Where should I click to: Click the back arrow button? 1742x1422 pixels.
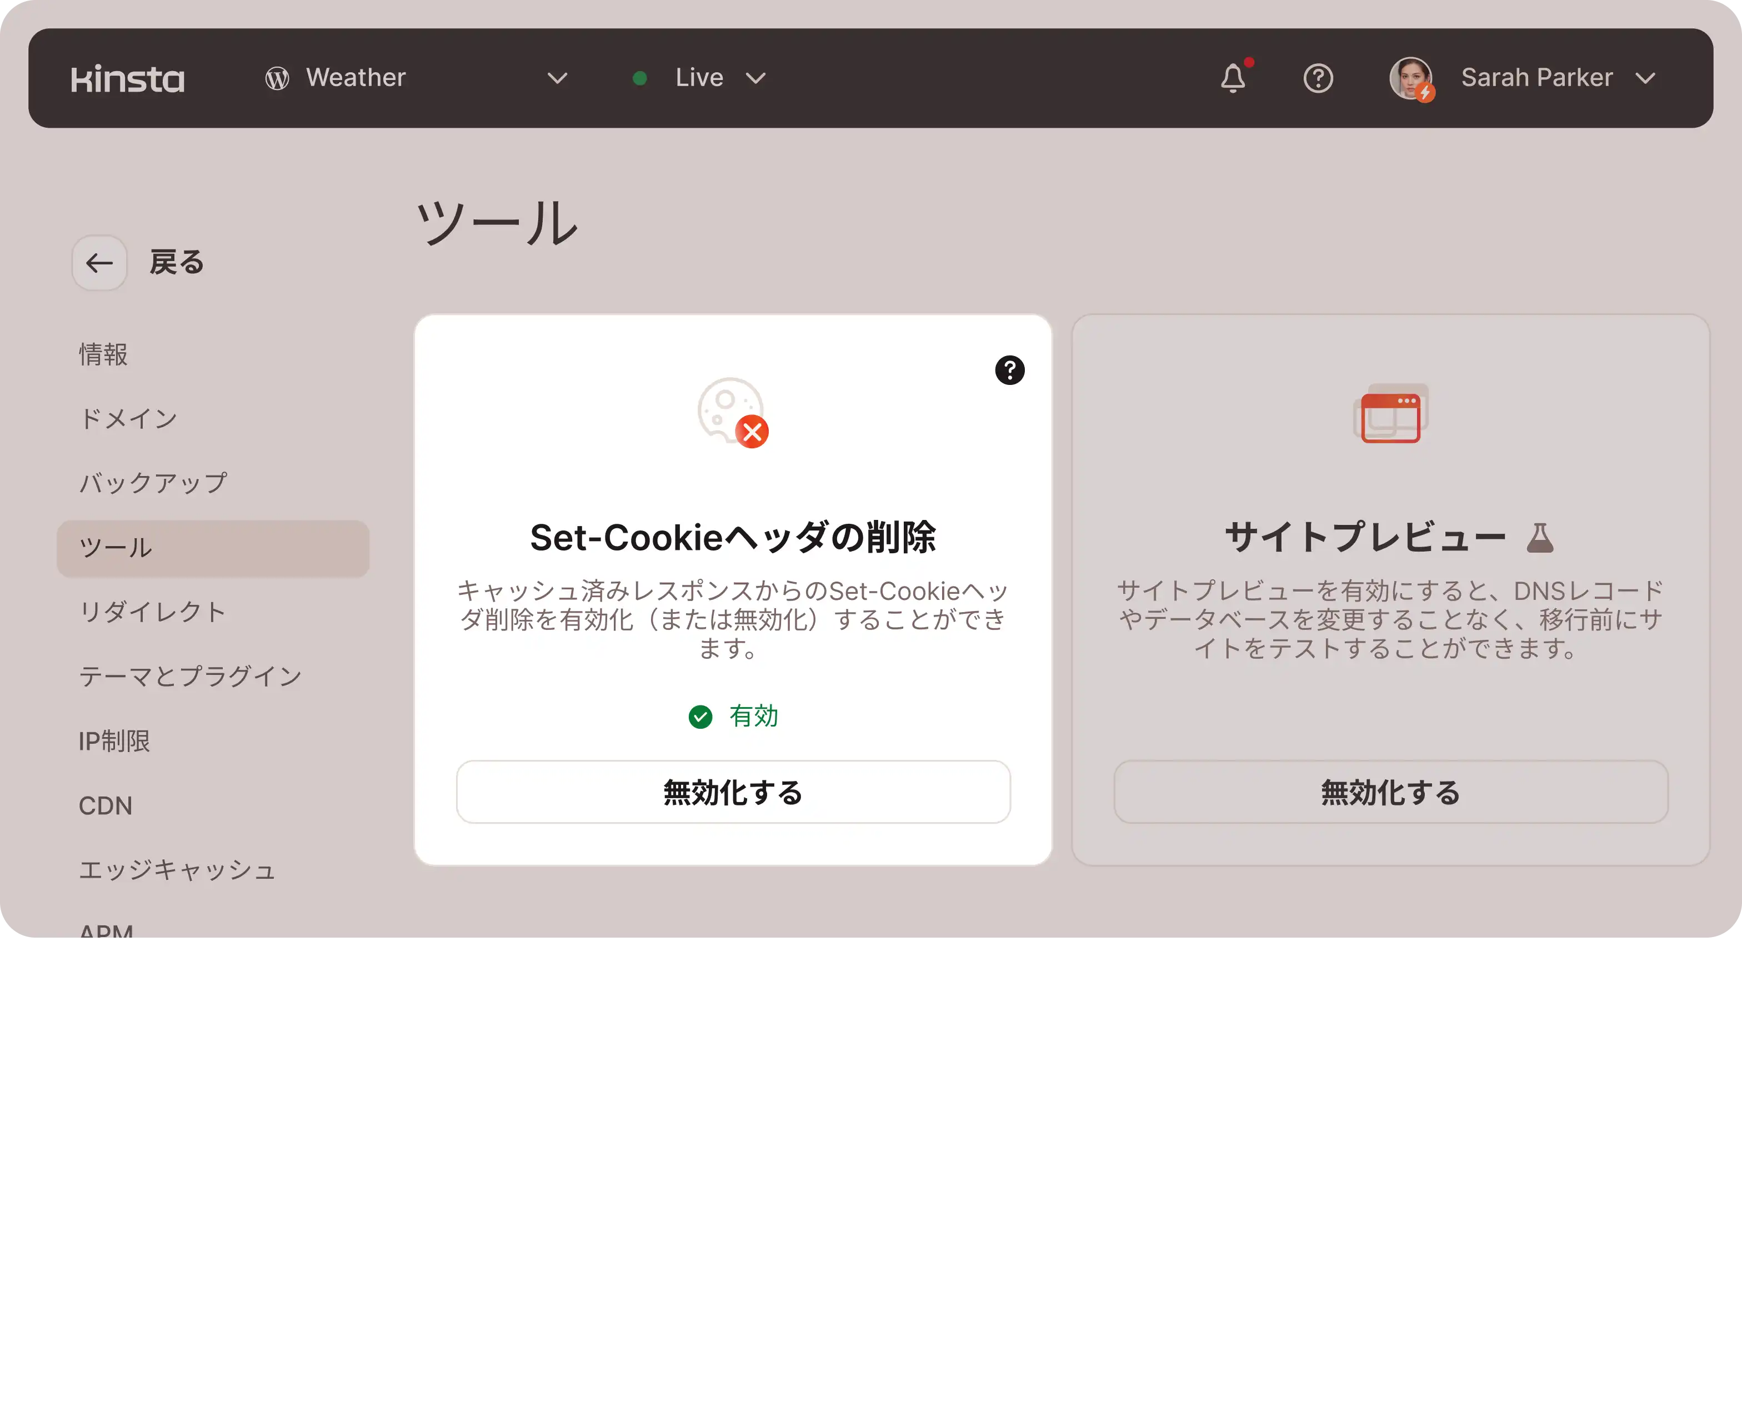[x=100, y=263]
